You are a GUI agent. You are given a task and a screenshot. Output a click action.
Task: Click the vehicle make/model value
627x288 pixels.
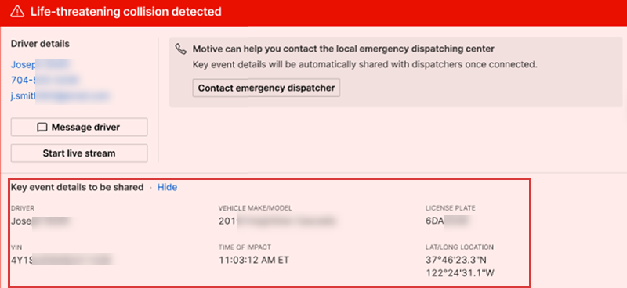277,221
